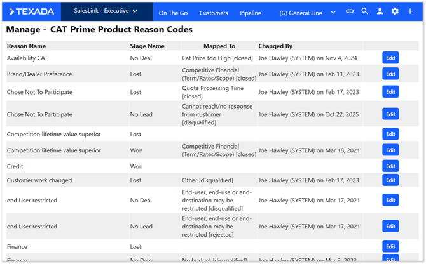Edit Chose Not To Participate No Lead row
The width and height of the screenshot is (426, 264).
[x=390, y=114]
